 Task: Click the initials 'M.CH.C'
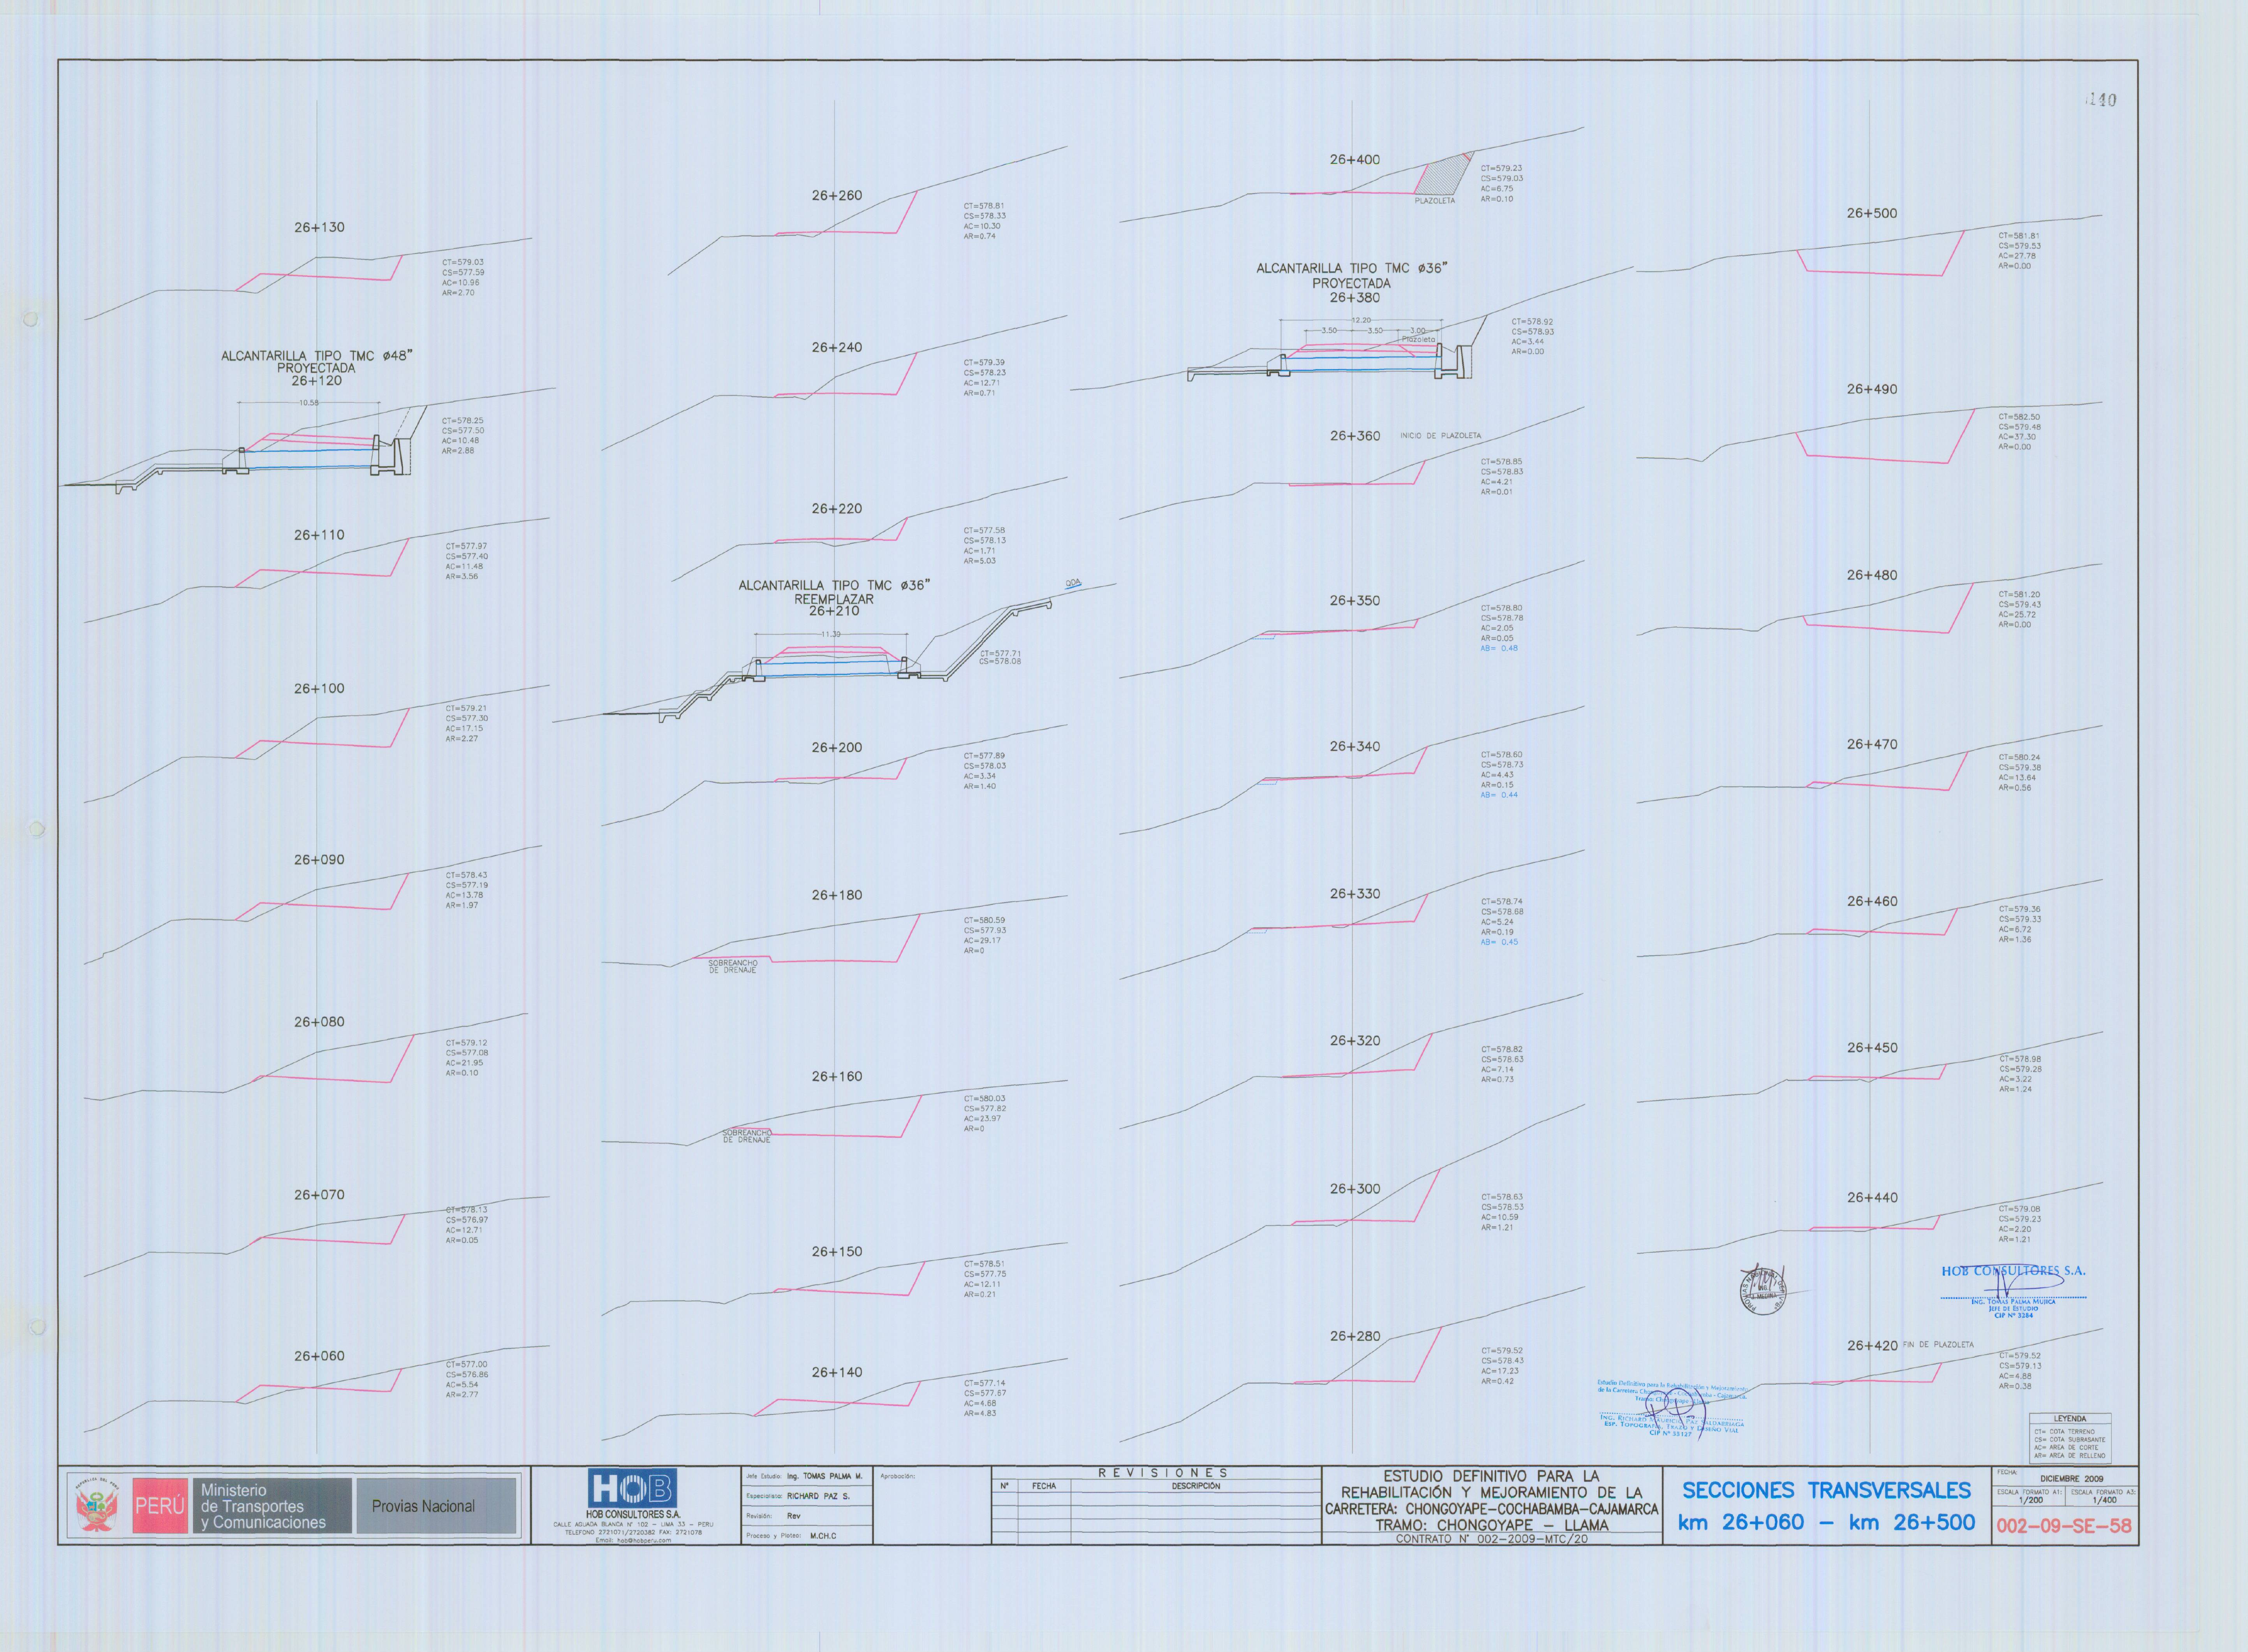point(823,1536)
